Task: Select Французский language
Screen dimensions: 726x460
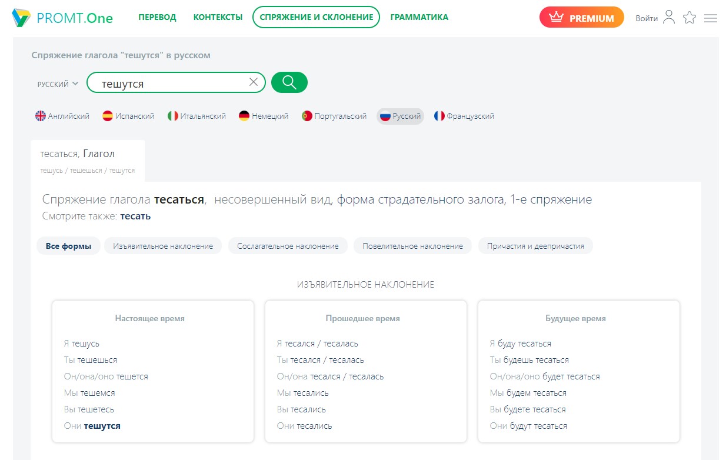Action: coord(464,116)
